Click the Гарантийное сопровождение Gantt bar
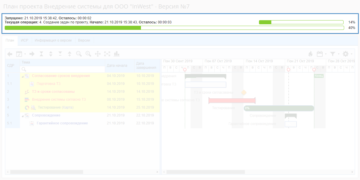The width and height of the screenshot is (360, 180). coord(291,124)
